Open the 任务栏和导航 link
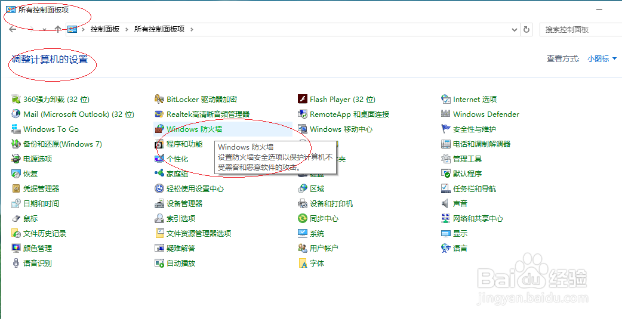Screen dimensions: 622x319 coord(475,188)
